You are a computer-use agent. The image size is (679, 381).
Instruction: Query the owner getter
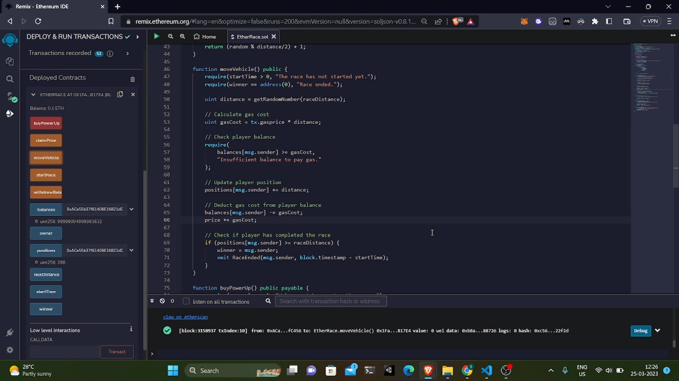tap(46, 233)
